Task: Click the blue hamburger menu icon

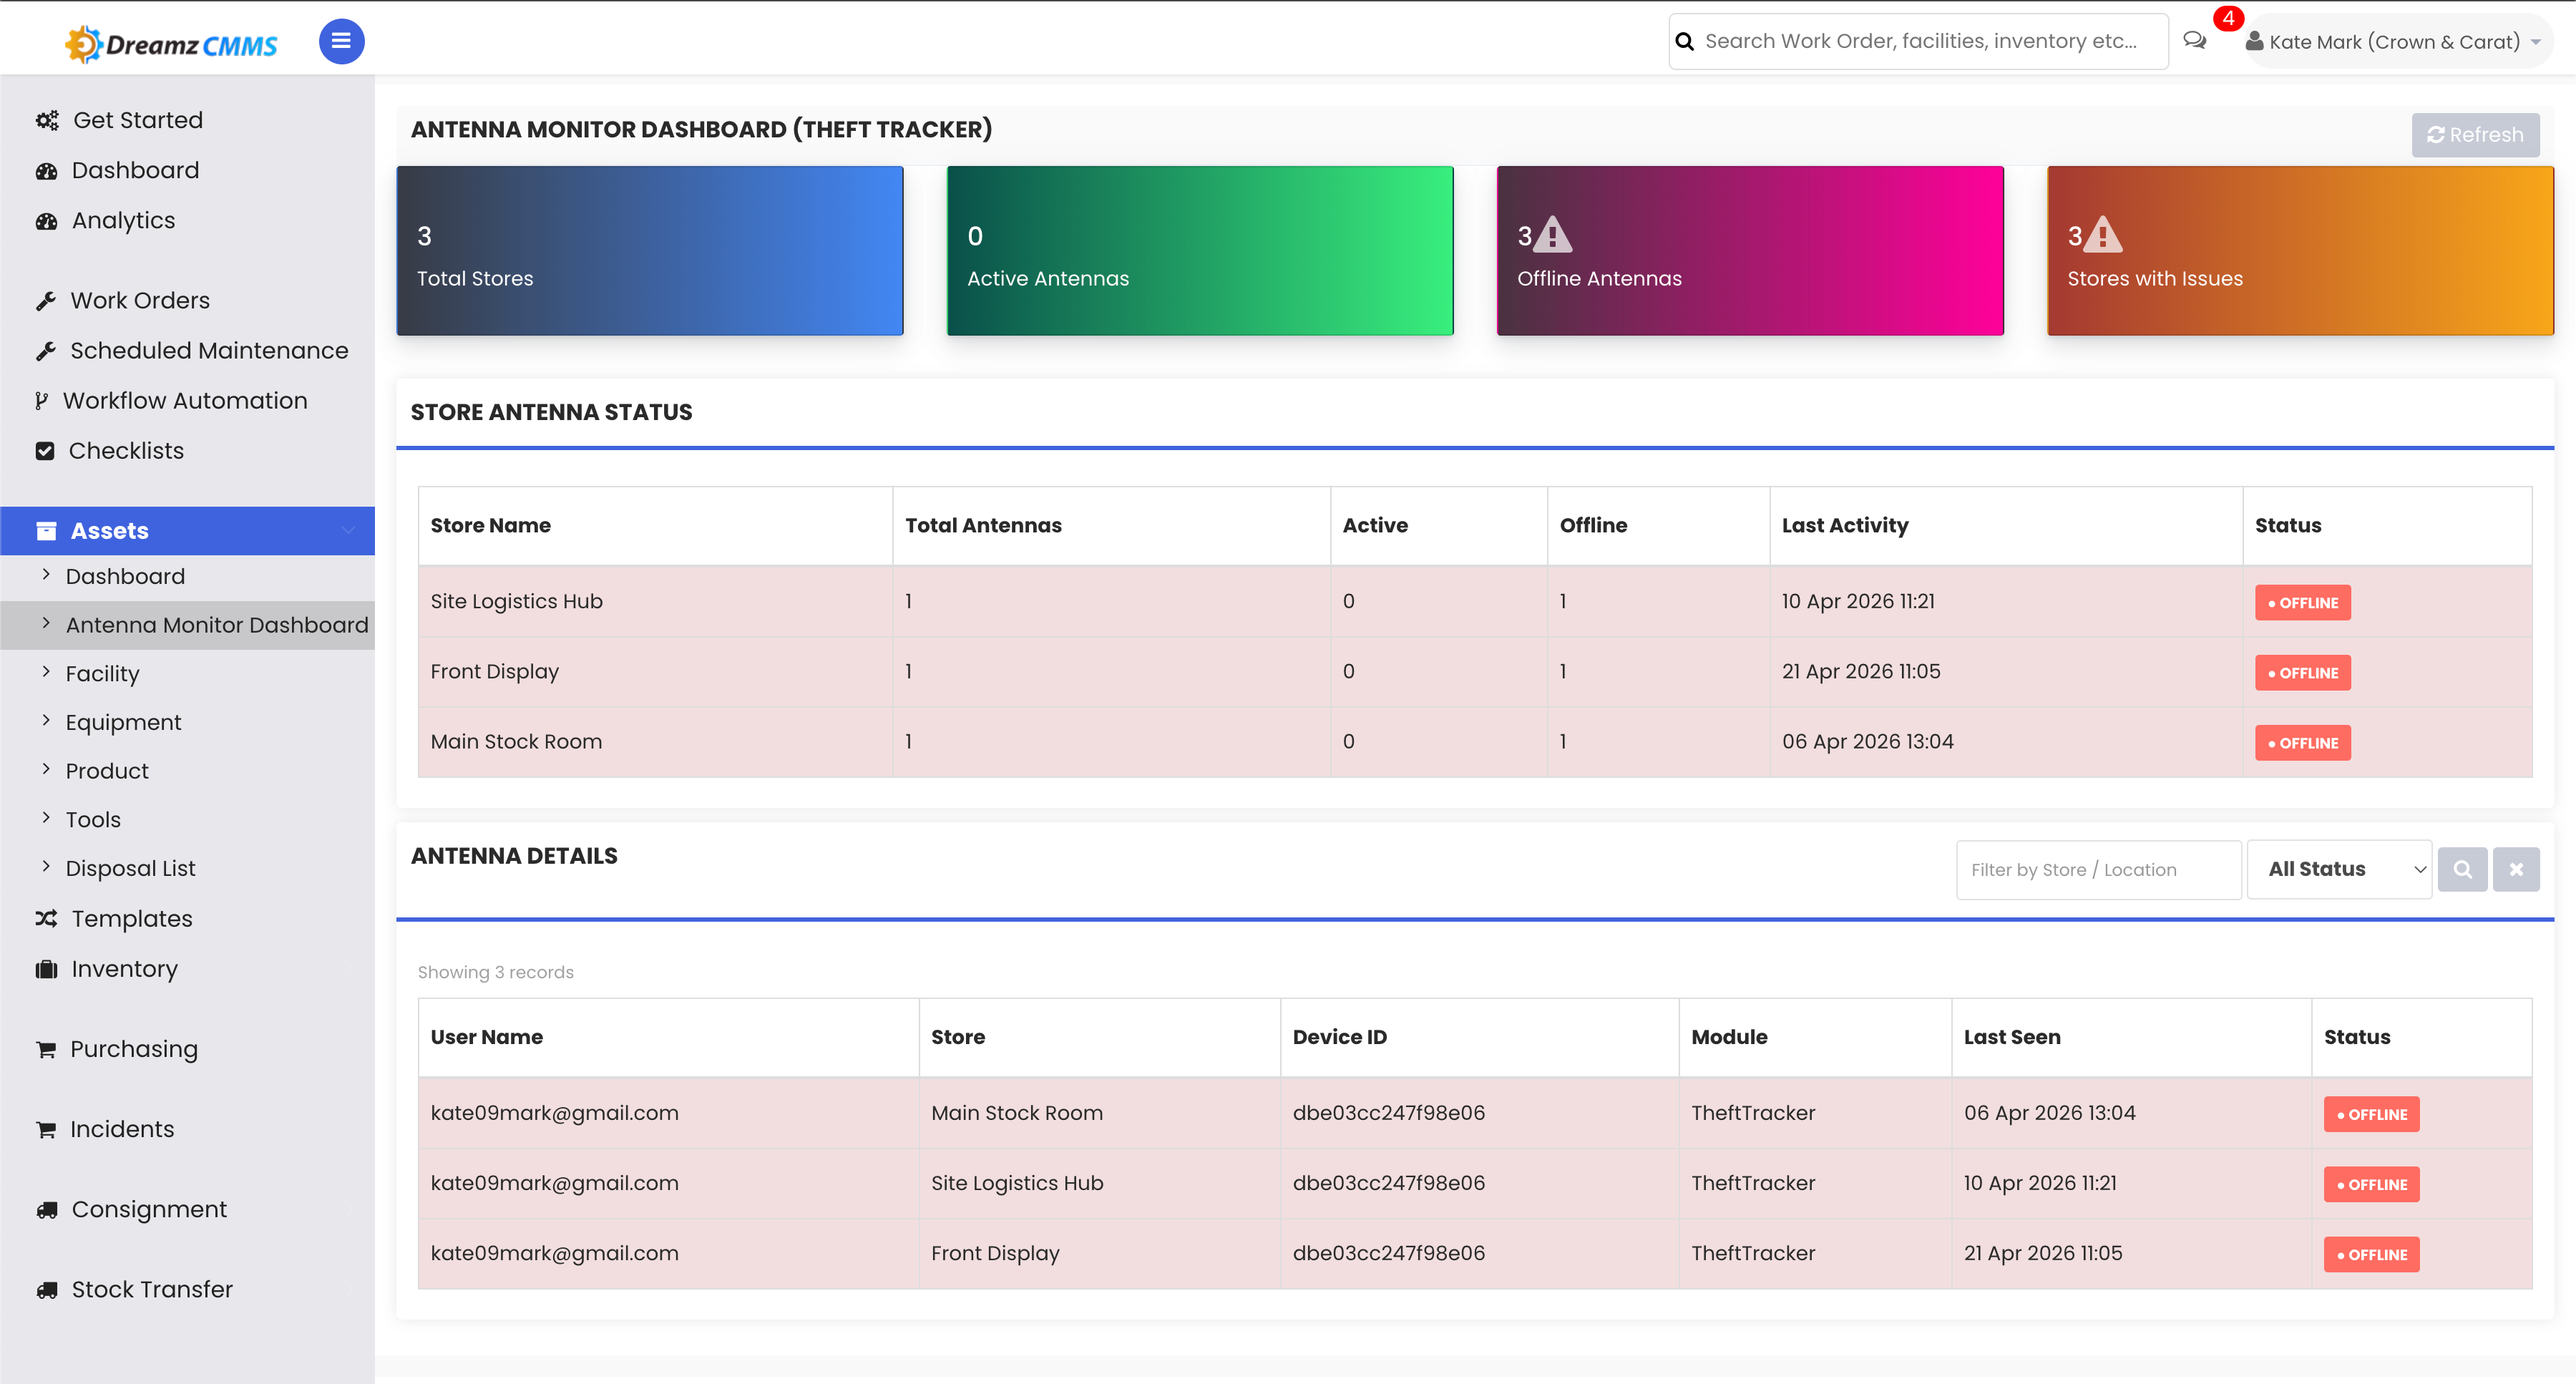Action: coord(341,41)
